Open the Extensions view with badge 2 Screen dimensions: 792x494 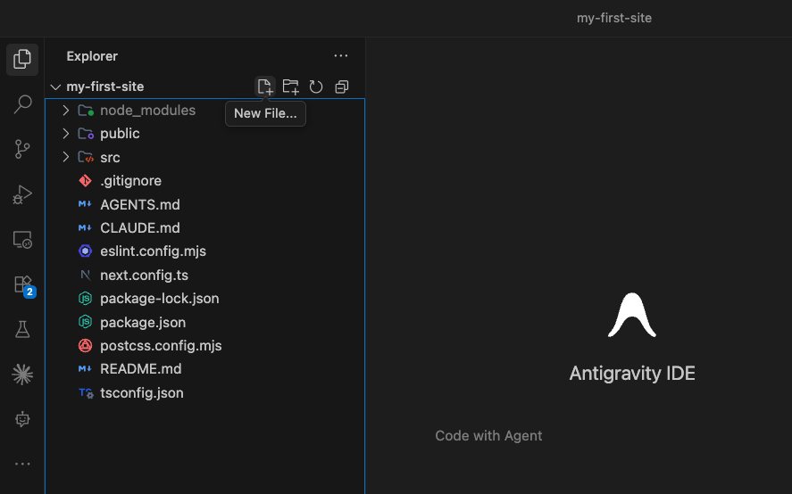coord(23,285)
